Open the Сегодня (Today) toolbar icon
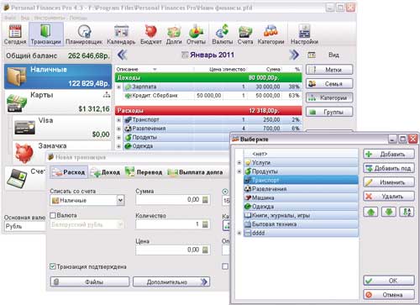Screen dimensions: 420x305 15,34
